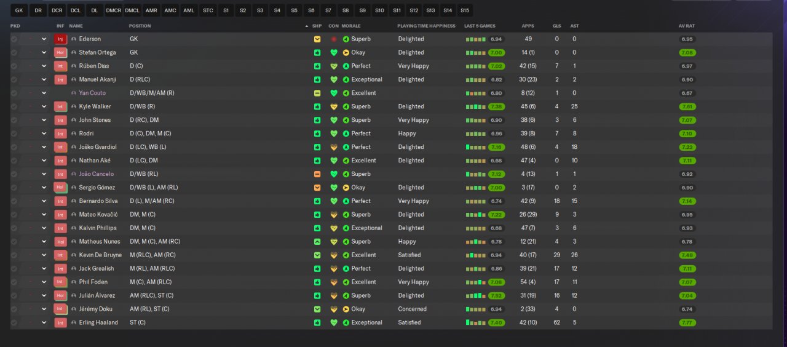Open the dropdown chevron on Mateo Kovačić's row
This screenshot has height=347, width=787.
(44, 215)
